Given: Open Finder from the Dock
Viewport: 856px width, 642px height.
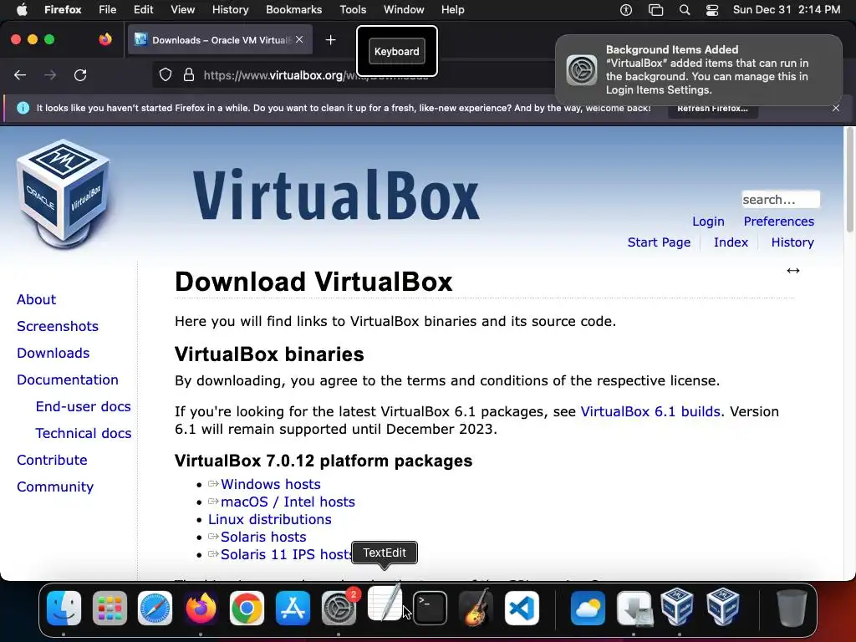Looking at the screenshot, I should coord(64,609).
